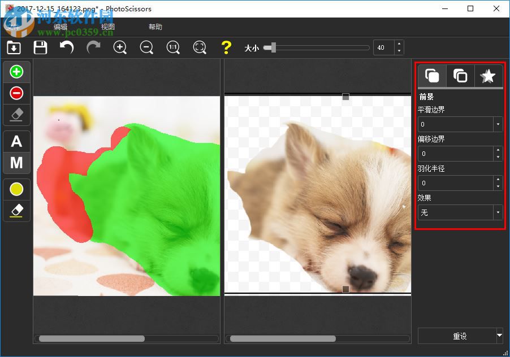Image resolution: width=510 pixels, height=357 pixels.
Task: Open the 视图 view menu
Action: tap(107, 26)
